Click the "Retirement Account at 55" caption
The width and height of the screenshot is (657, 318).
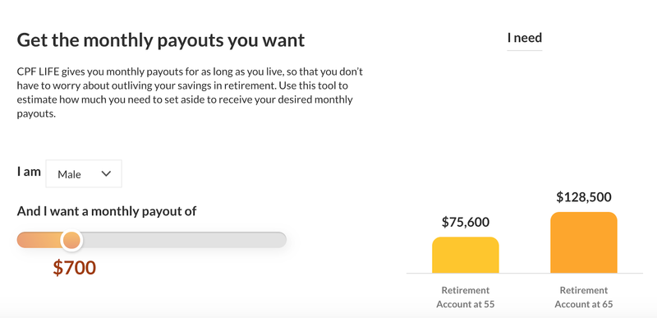(466, 297)
